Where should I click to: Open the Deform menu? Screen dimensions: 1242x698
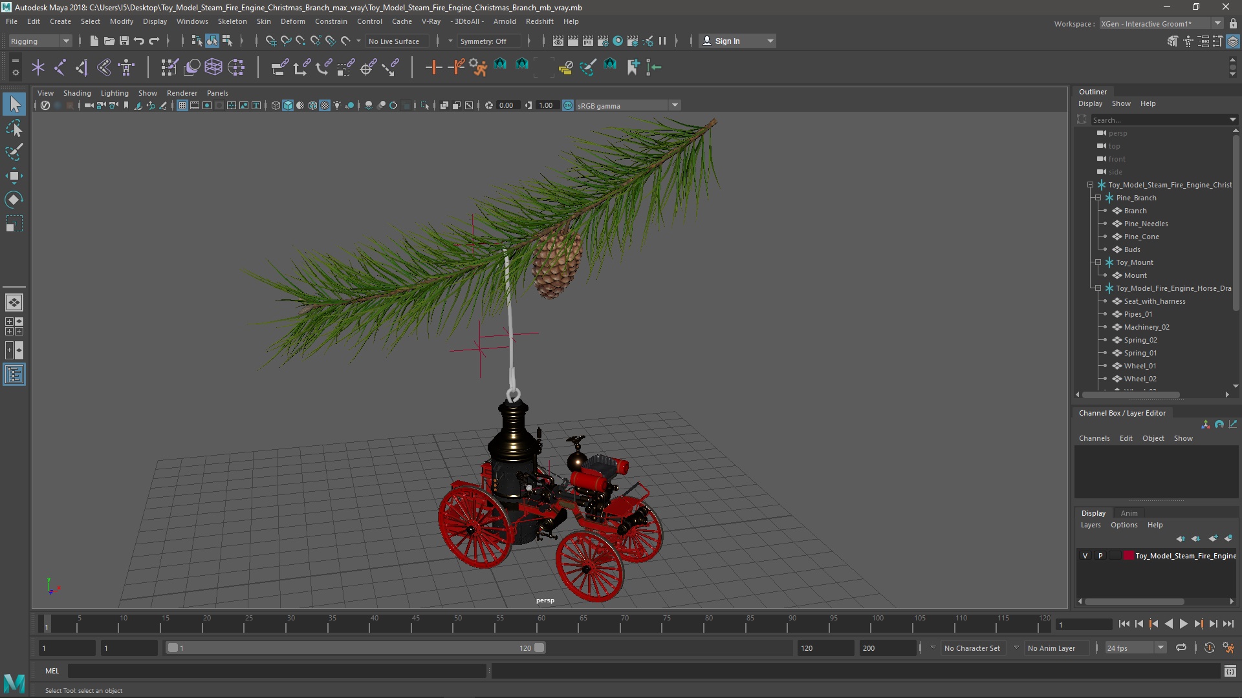coord(292,21)
